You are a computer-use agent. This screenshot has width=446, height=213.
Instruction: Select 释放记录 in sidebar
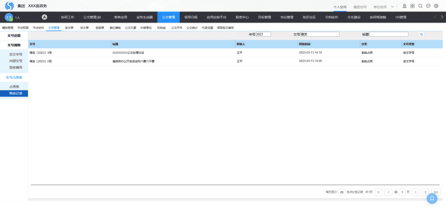[14, 93]
